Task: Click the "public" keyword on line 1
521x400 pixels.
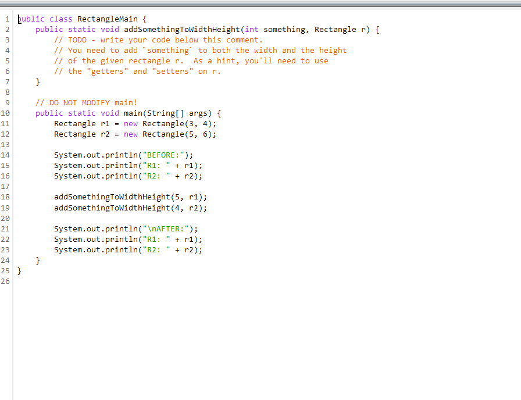Action: [31, 19]
